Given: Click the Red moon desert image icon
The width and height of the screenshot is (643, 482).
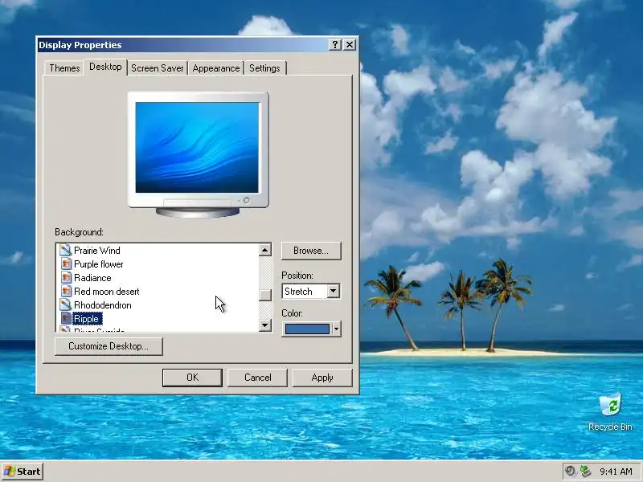Looking at the screenshot, I should (x=66, y=292).
